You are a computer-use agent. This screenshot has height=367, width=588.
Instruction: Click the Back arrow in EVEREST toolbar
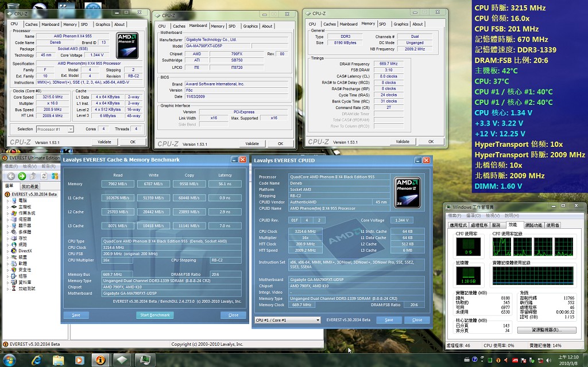click(11, 176)
